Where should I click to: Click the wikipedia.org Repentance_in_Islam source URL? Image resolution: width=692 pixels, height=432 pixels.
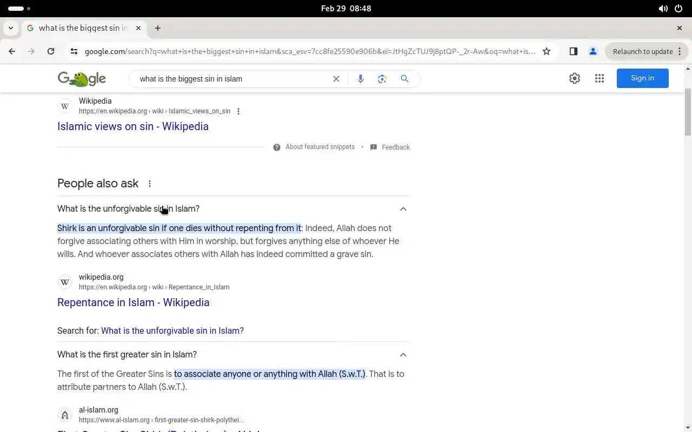(154, 287)
